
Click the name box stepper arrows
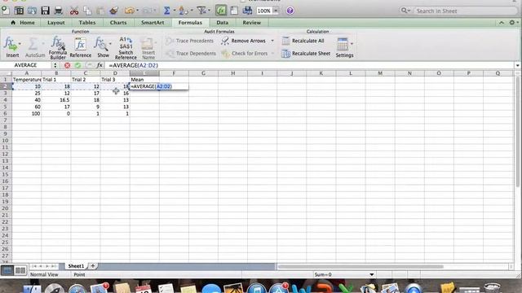tap(55, 65)
